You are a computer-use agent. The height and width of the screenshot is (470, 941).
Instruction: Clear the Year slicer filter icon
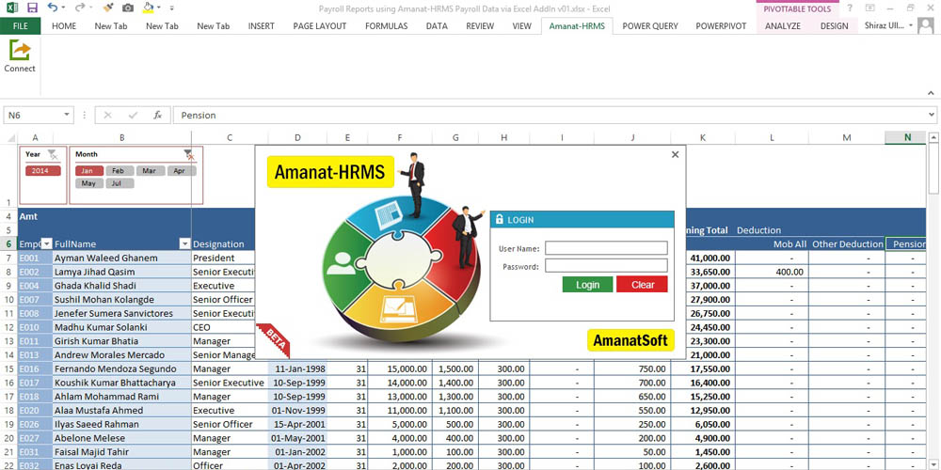53,154
